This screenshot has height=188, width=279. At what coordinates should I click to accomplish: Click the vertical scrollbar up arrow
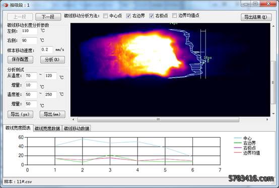pyautogui.click(x=273, y=26)
